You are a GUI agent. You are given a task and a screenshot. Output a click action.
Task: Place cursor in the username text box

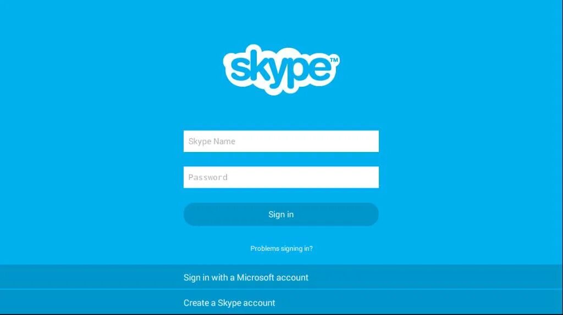coord(281,141)
